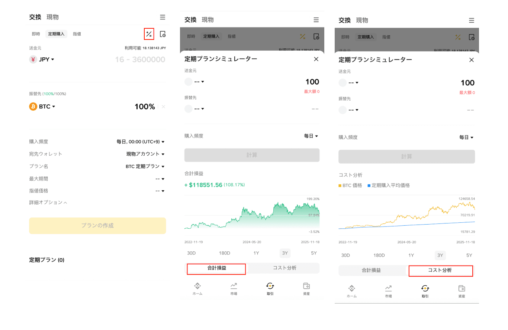Open 最大期間 dropdown
This screenshot has height=330, width=508.
tap(160, 179)
